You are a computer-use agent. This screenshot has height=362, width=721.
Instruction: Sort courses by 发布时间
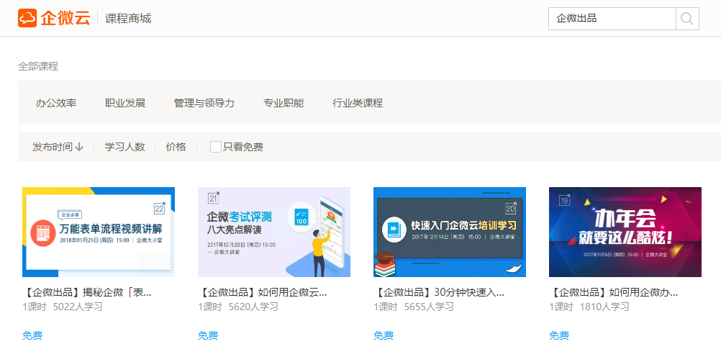coord(53,147)
